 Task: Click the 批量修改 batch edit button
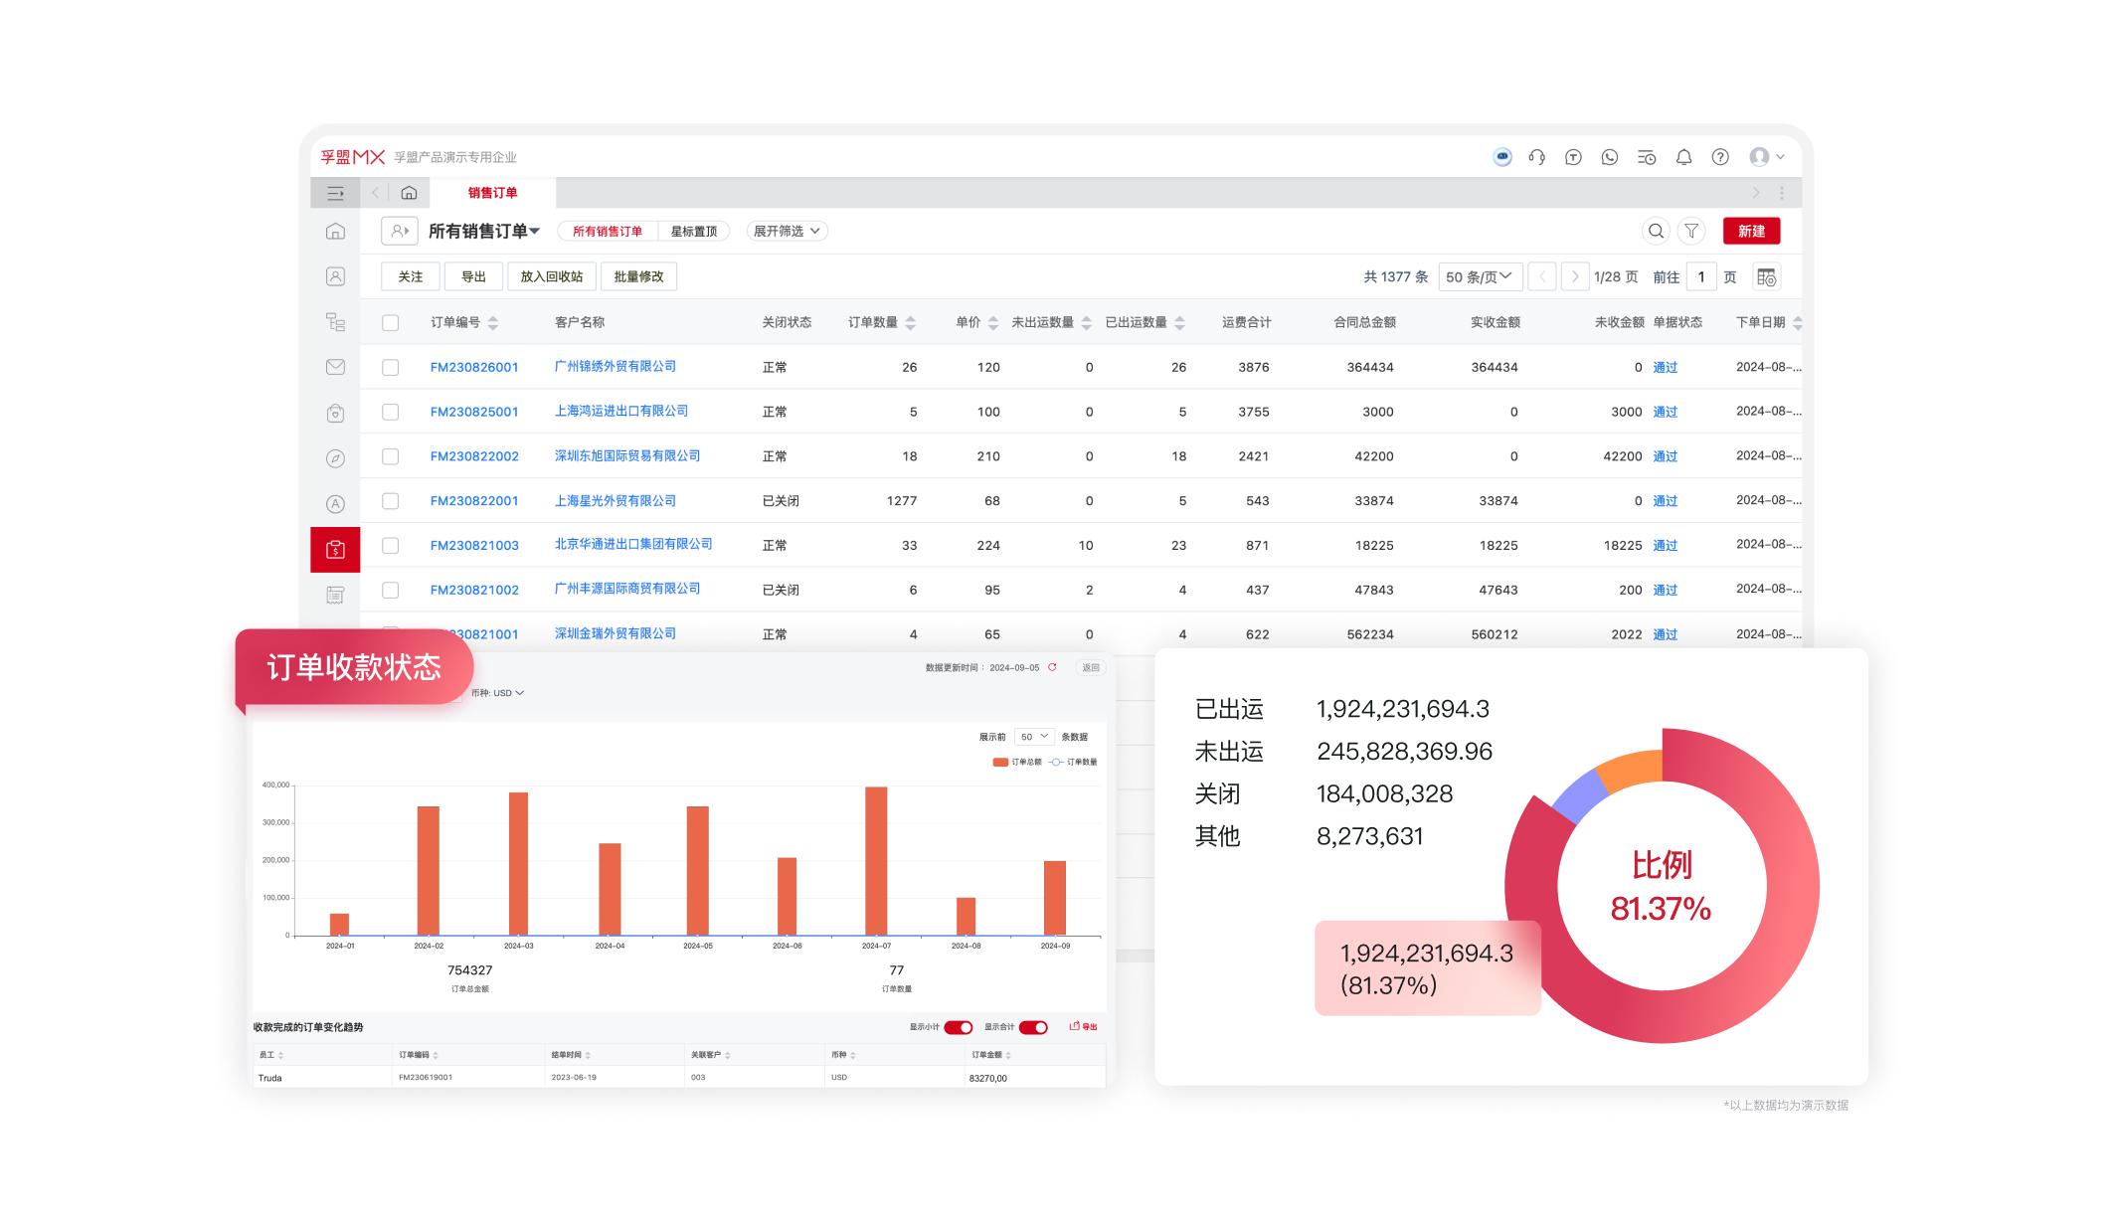point(637,275)
